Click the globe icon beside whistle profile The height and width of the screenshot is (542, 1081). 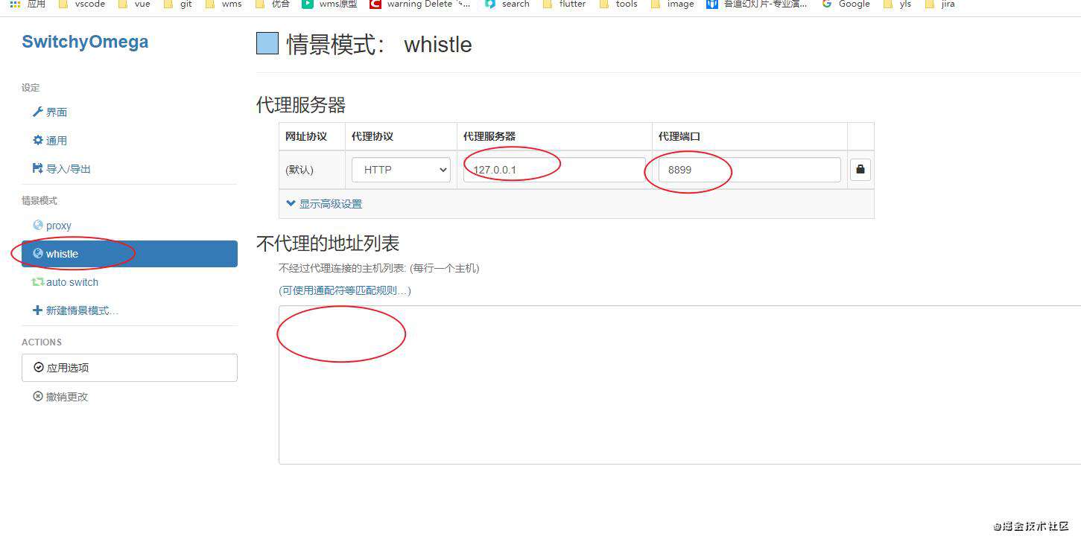pos(38,253)
